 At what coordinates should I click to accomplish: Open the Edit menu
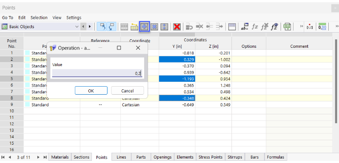pyautogui.click(x=22, y=17)
